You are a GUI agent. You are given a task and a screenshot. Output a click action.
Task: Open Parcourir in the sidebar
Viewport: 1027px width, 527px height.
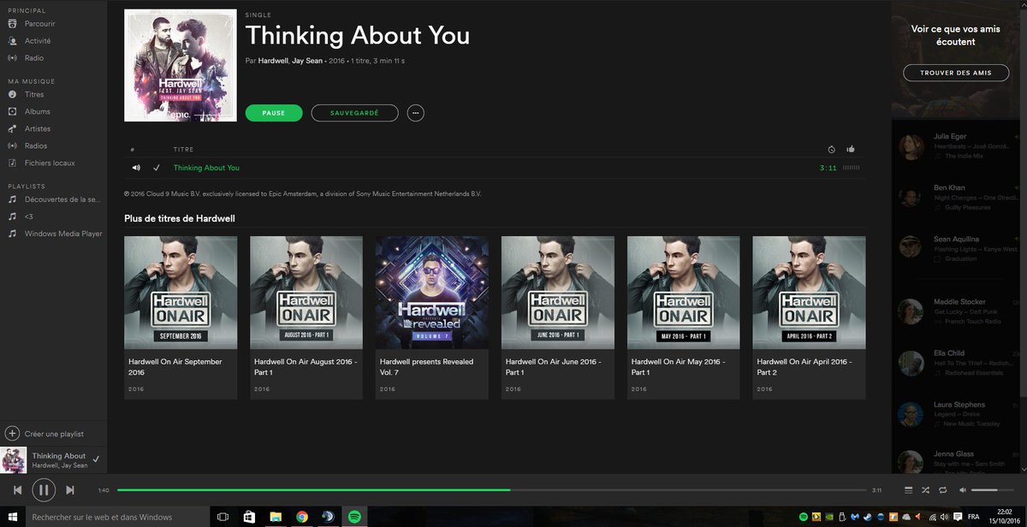39,24
